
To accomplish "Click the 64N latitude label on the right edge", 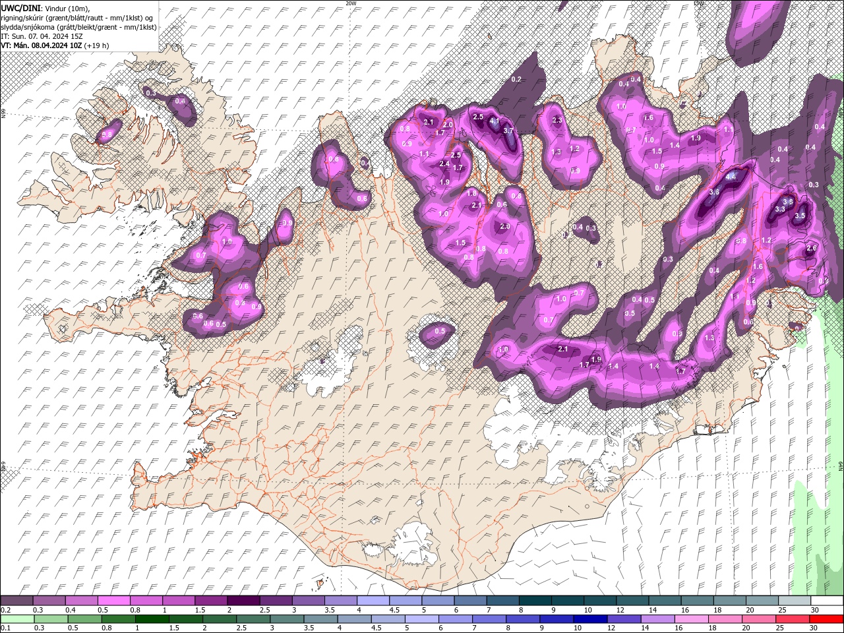I will [x=840, y=465].
